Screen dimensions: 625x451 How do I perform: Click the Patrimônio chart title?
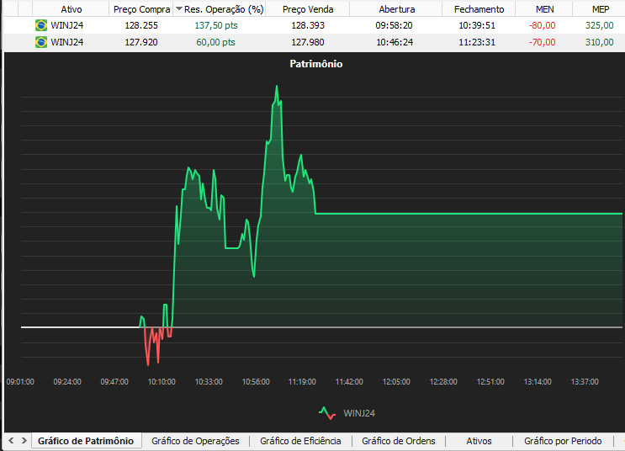coord(316,64)
